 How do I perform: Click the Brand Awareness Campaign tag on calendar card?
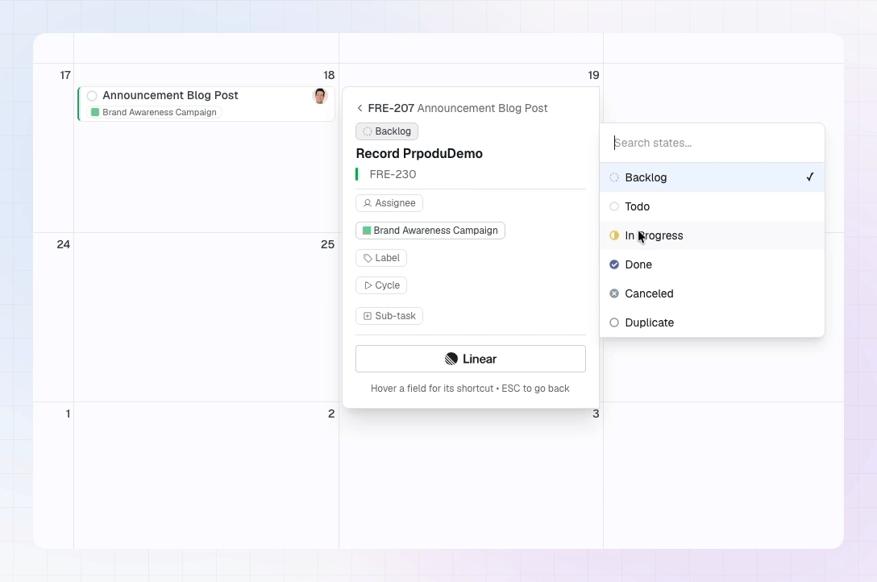click(x=154, y=112)
